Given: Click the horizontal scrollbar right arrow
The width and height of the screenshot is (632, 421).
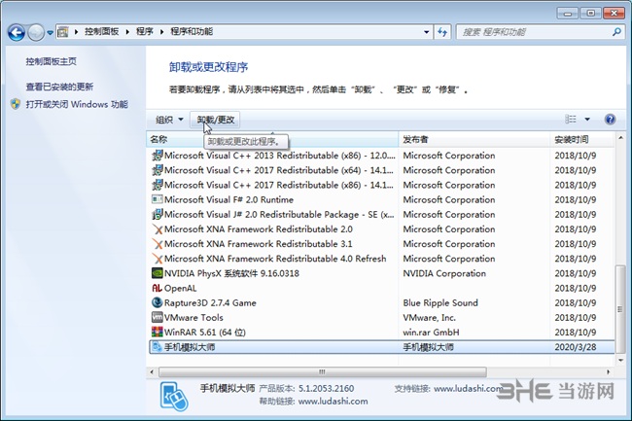Looking at the screenshot, I should [609, 371].
